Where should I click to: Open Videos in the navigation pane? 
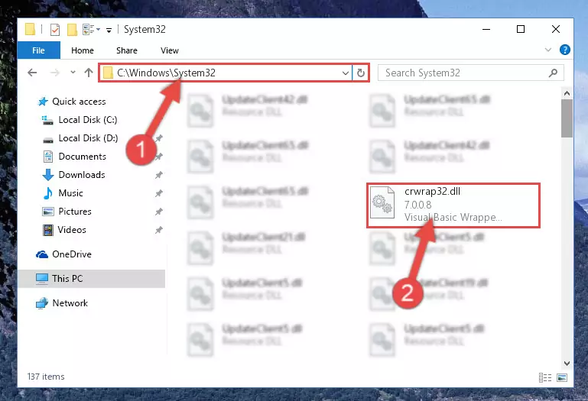(72, 230)
